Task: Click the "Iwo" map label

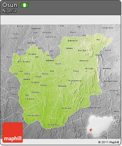Action: pos(21,71)
